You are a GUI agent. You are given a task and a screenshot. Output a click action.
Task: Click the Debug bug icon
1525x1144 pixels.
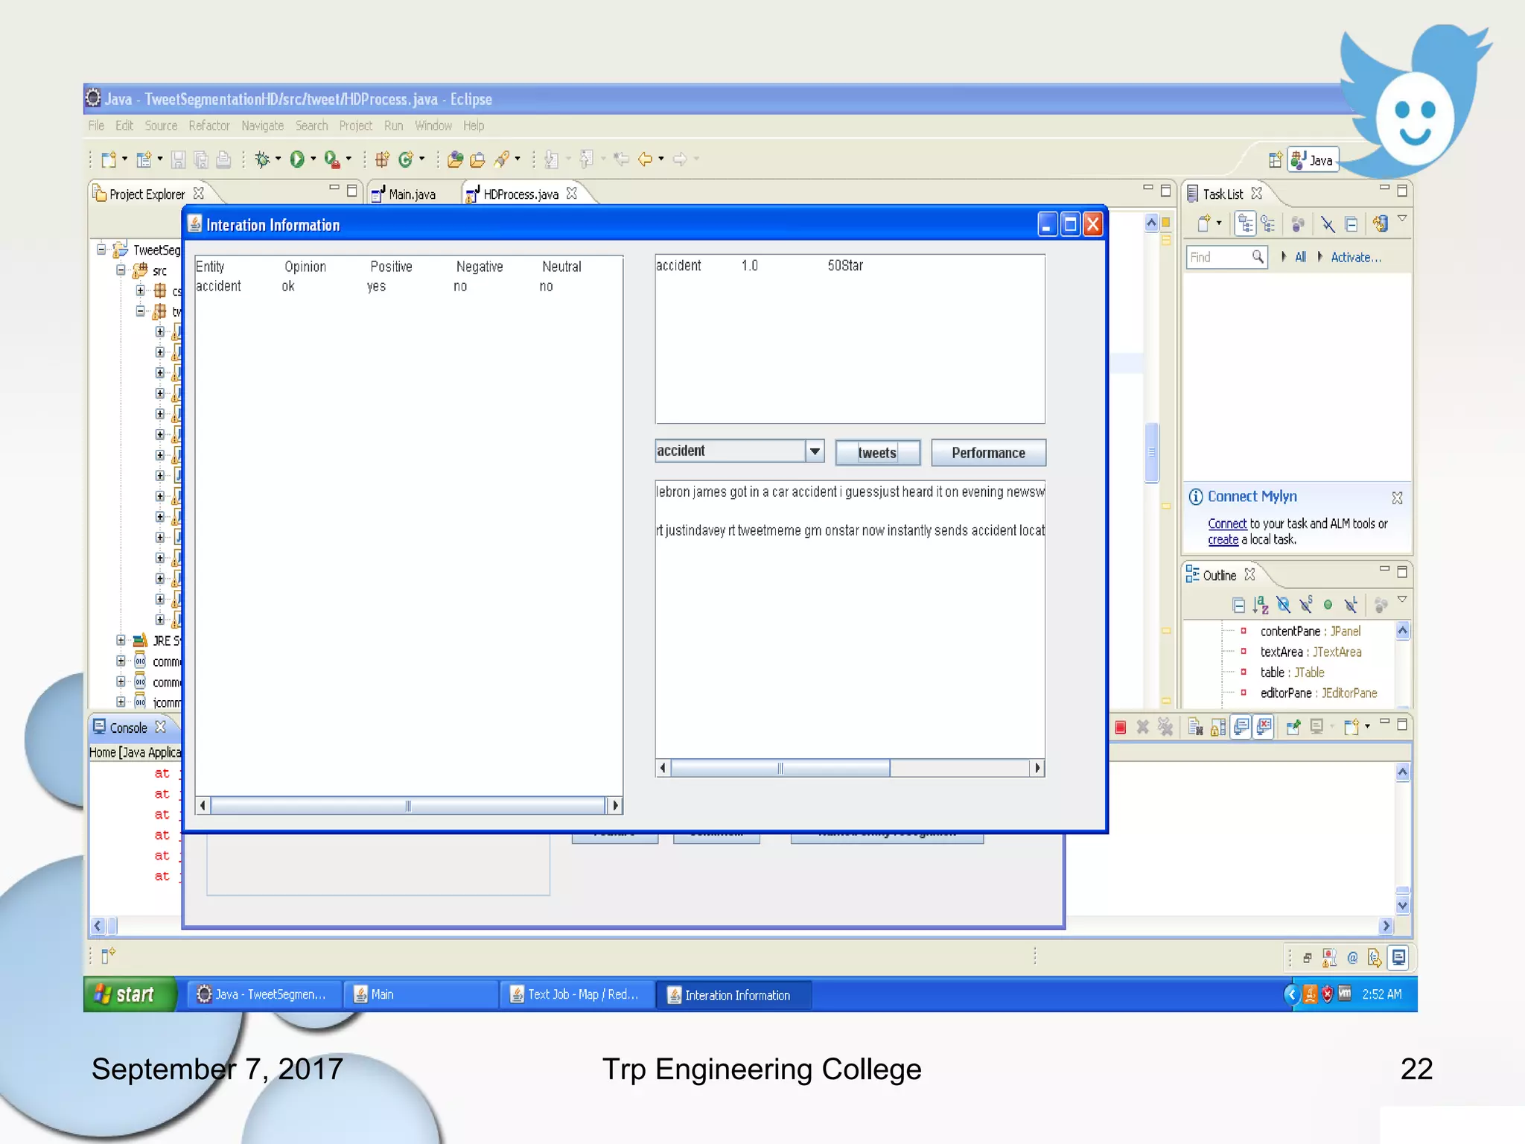(262, 159)
